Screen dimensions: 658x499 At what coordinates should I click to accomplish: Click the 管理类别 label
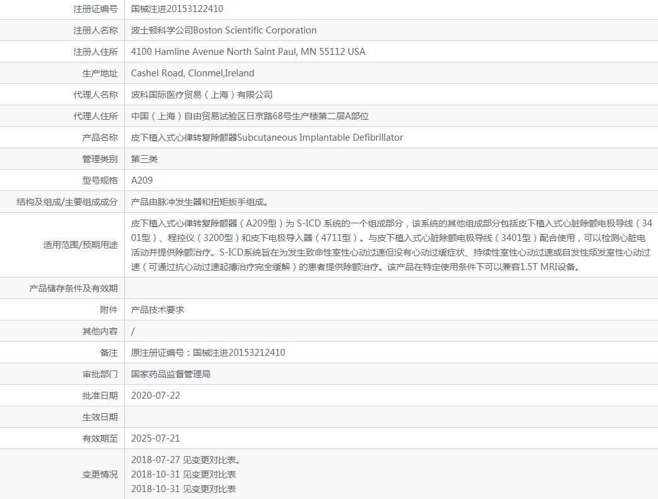(100, 159)
